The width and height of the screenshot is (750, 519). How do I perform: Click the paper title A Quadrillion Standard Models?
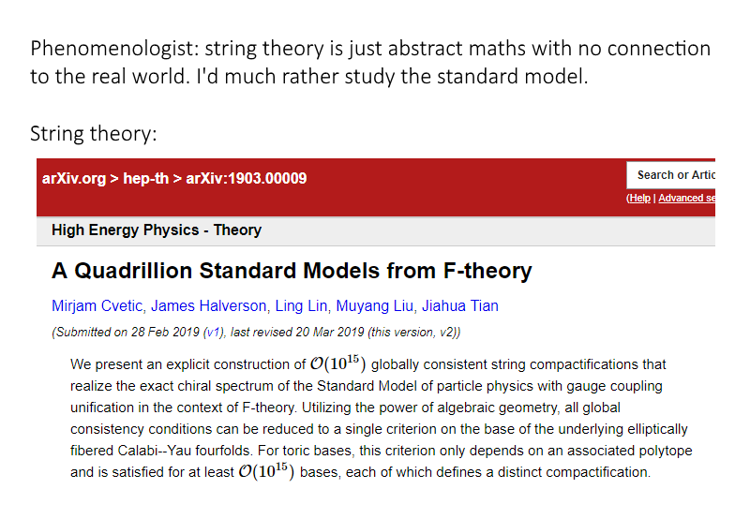pyautogui.click(x=292, y=271)
